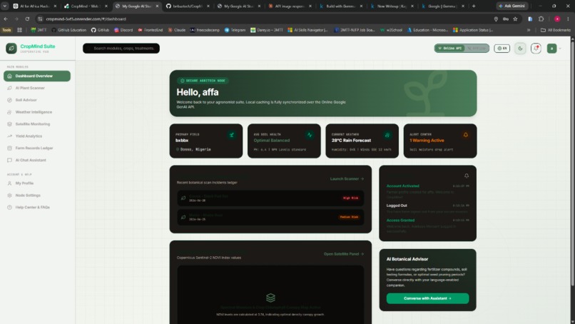Switch to CropMind - Web browser tab
Screen dimensions: 575x324
pos(86,6)
